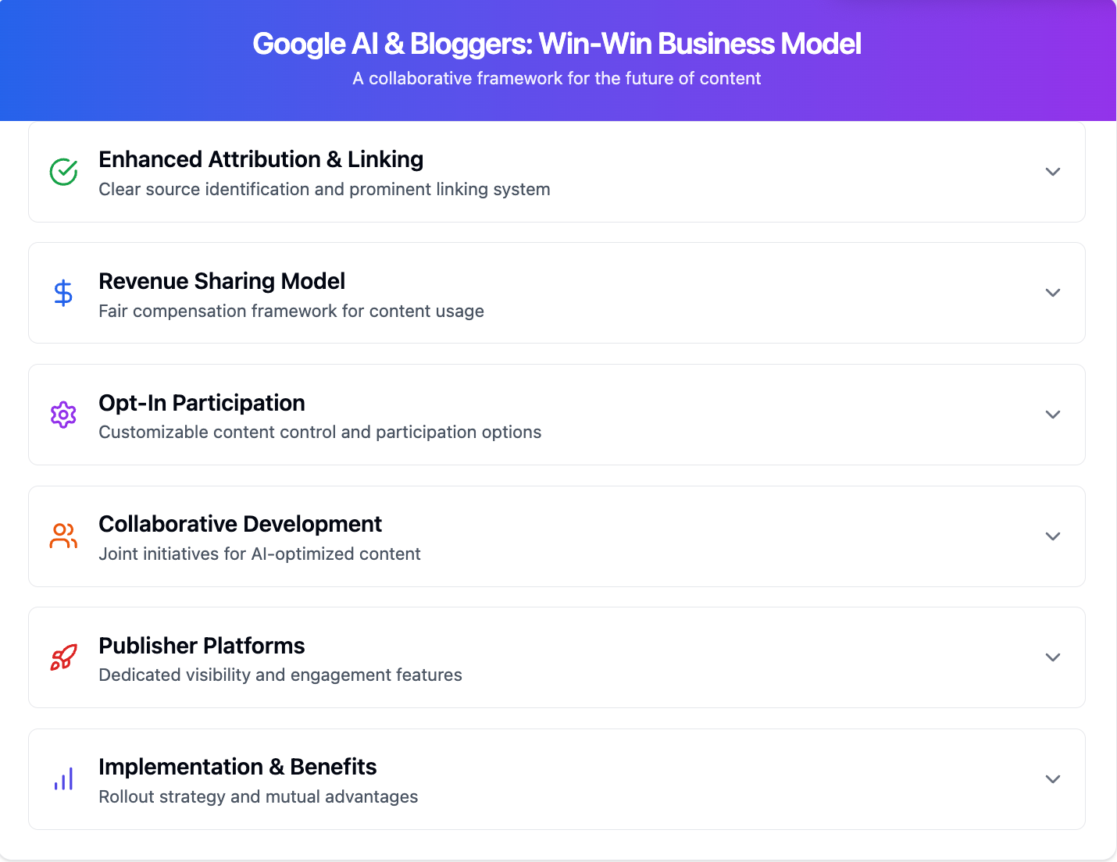Click the bar chart icon for Implementation & Benefits
This screenshot has width=1117, height=862.
pos(63,778)
